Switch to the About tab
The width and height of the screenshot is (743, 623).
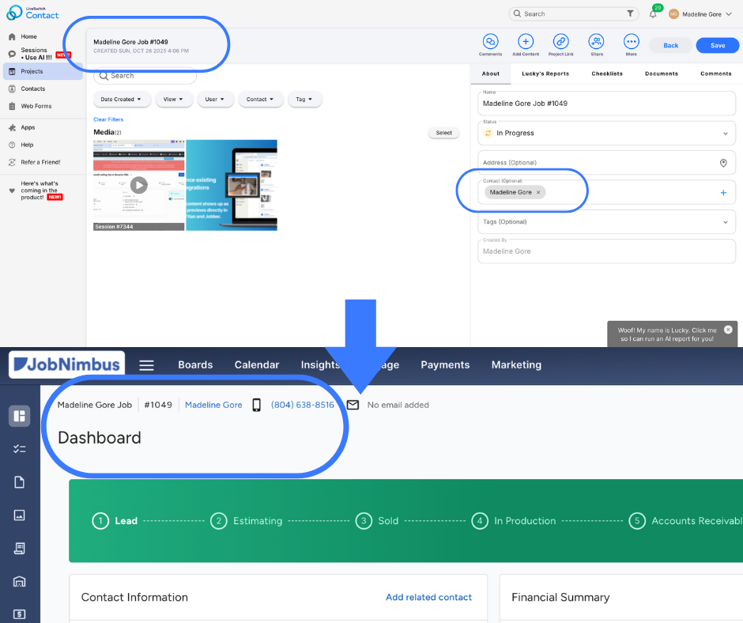coord(490,74)
